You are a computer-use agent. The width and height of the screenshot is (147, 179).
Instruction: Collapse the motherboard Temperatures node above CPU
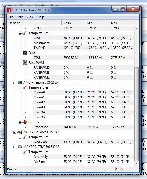point(20,33)
